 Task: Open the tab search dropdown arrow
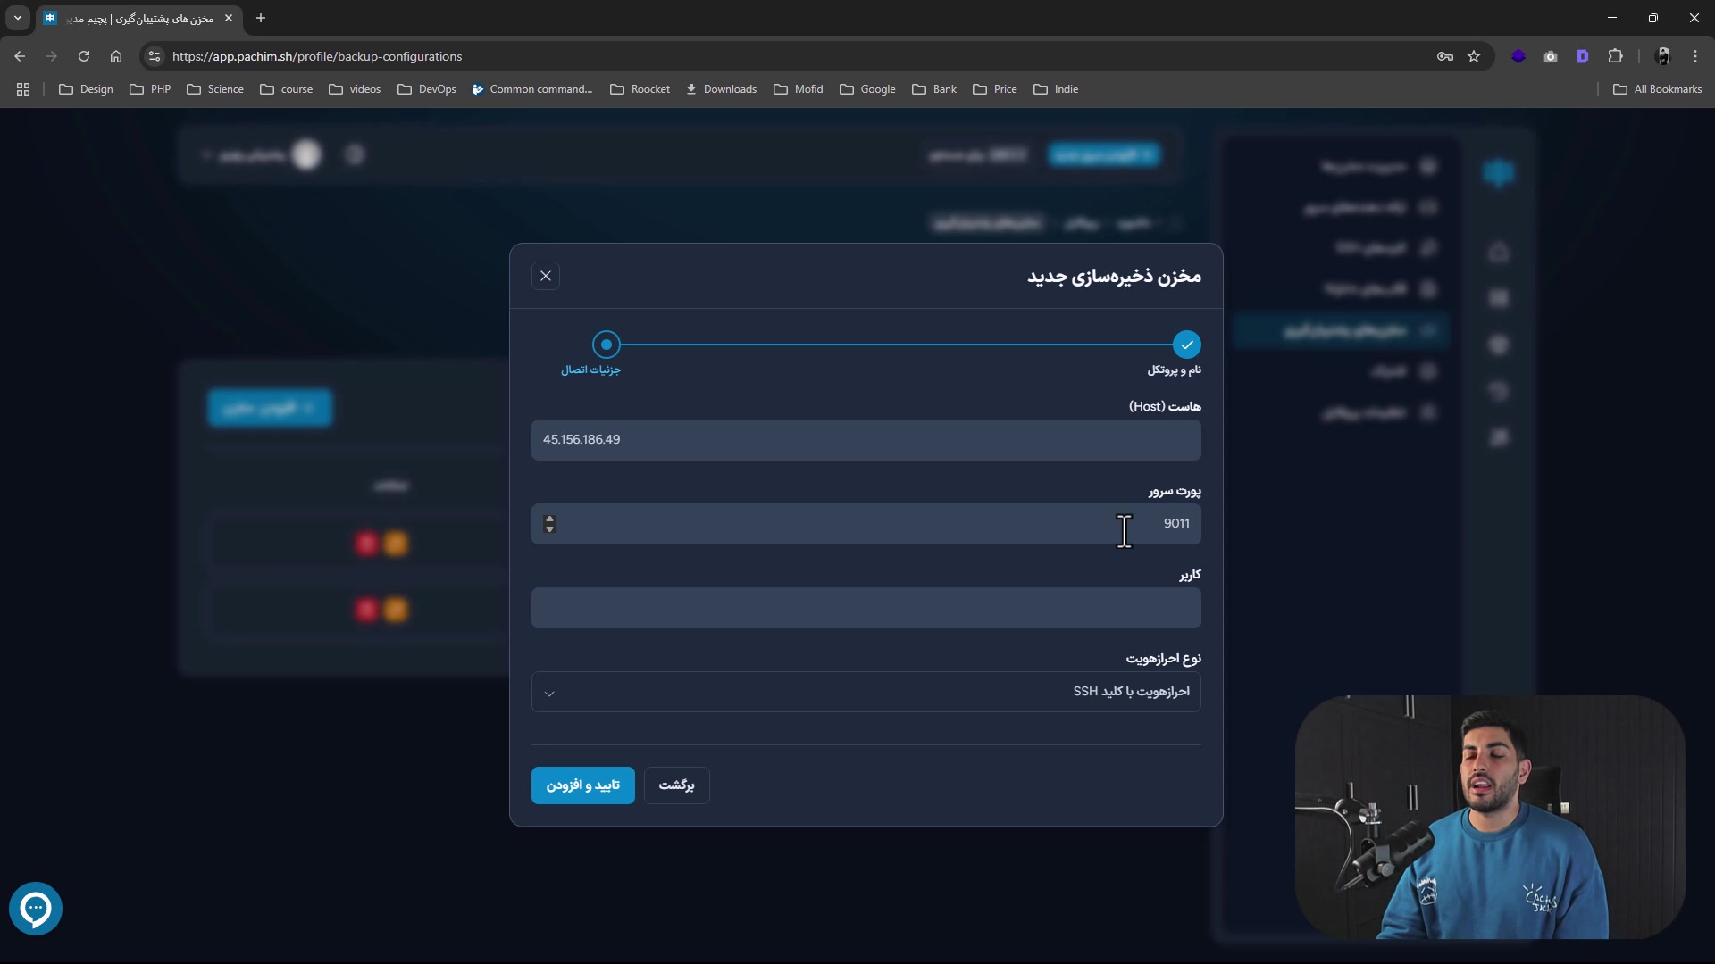click(18, 18)
